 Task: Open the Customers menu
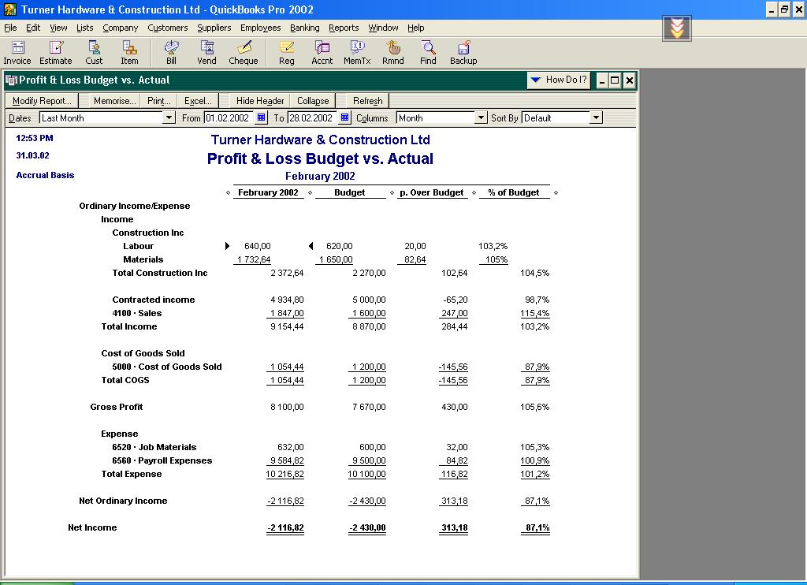(168, 28)
